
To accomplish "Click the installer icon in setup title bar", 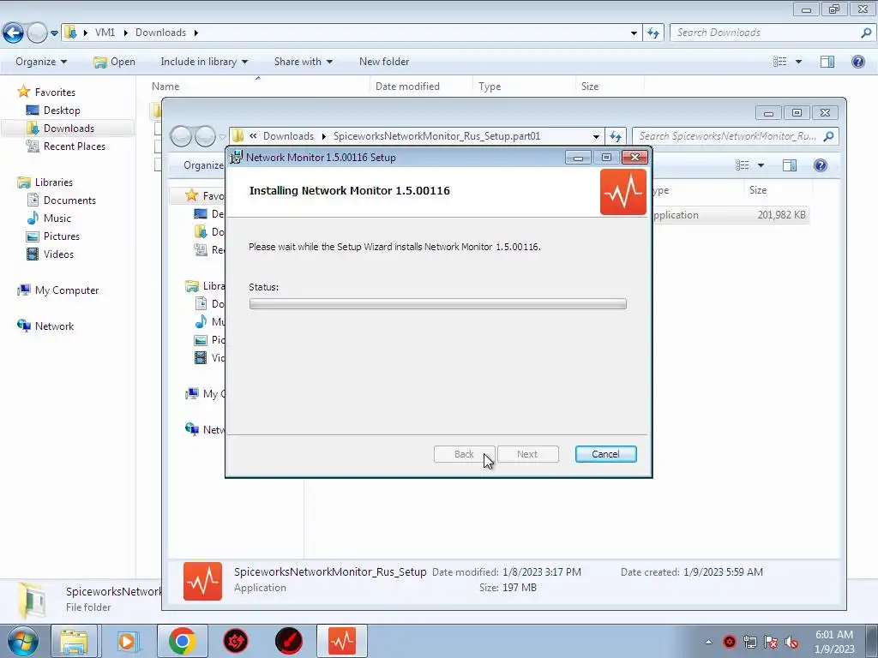I will pos(237,158).
